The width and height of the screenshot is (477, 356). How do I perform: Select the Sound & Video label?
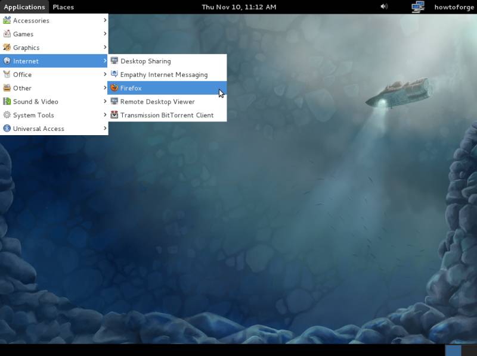point(36,101)
